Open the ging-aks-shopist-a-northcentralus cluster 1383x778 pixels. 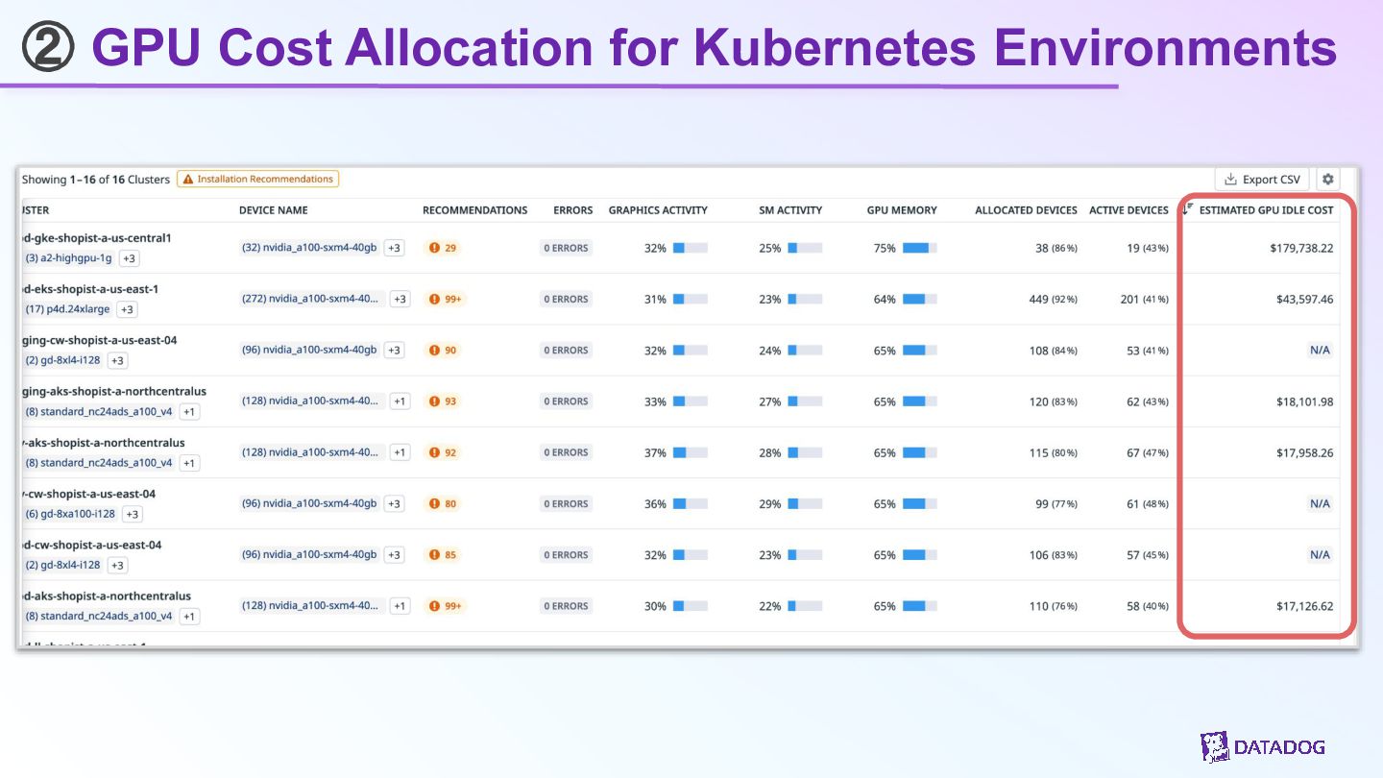(x=113, y=392)
